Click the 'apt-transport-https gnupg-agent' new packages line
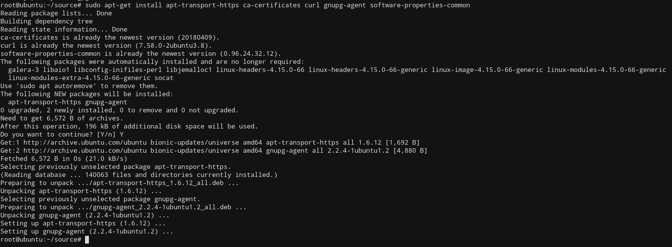 point(68,102)
